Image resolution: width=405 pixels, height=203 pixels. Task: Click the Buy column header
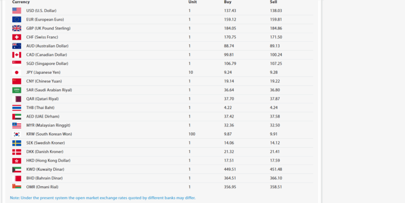coord(228,2)
